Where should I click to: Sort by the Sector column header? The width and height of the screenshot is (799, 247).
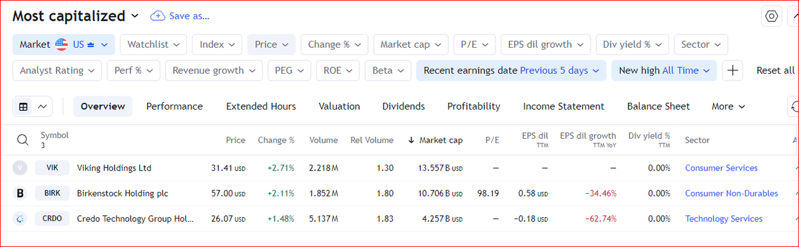697,140
